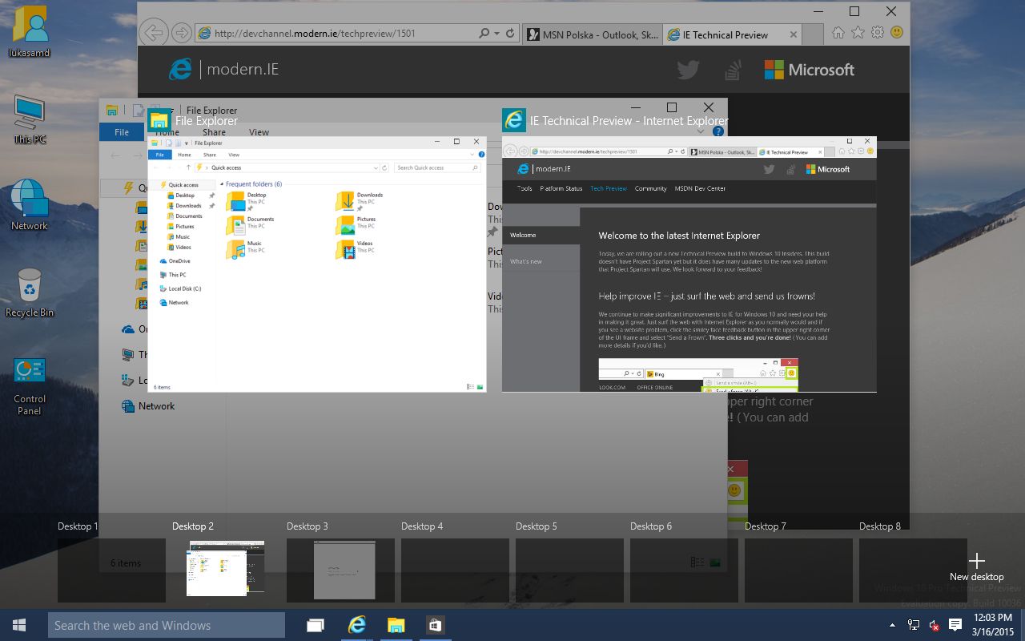Viewport: 1025px width, 641px height.
Task: Open a new tab in background IE window
Action: pyautogui.click(x=813, y=34)
